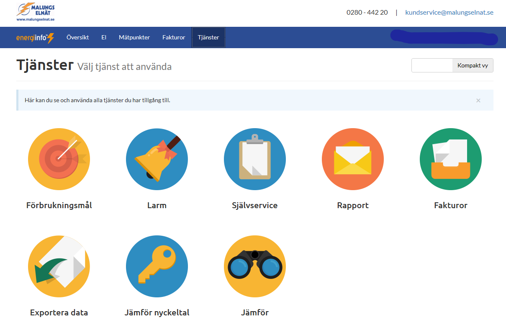
Task: Open Fakturor in the navigation bar
Action: coord(174,38)
